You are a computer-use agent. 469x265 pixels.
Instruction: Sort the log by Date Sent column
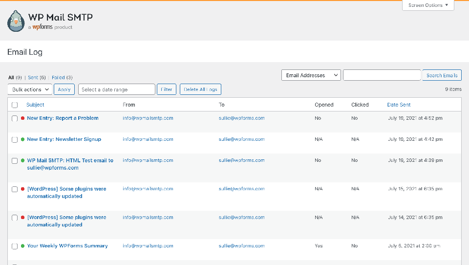tap(399, 105)
